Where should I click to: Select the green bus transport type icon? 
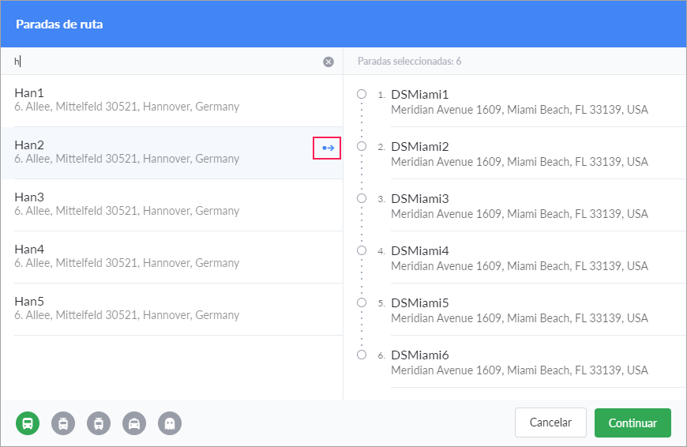click(x=28, y=423)
